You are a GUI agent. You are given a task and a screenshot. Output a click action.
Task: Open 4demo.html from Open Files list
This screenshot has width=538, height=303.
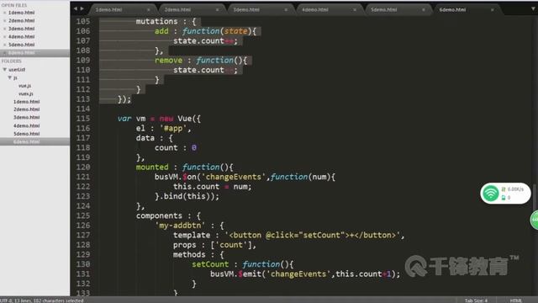point(21,37)
